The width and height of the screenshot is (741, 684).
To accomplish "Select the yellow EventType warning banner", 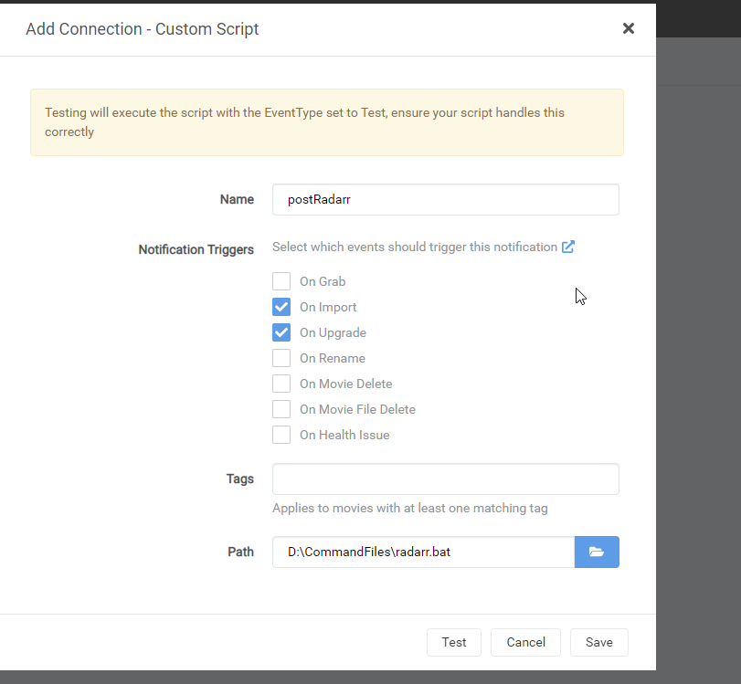I will click(327, 122).
